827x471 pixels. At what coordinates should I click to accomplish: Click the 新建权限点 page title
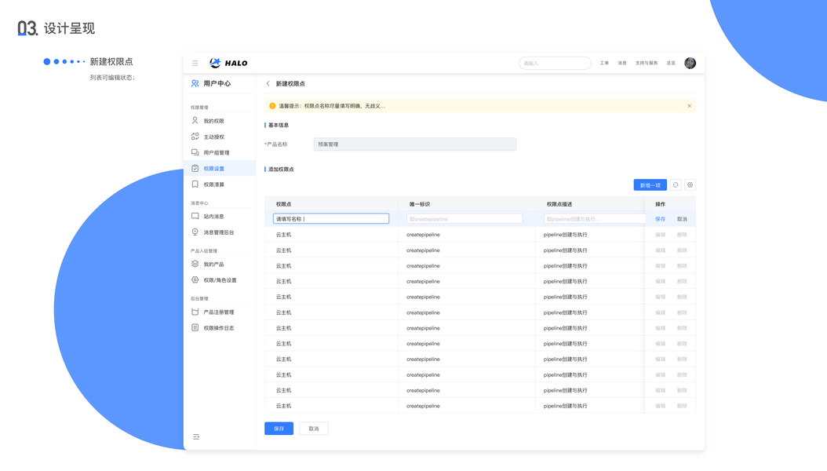point(290,84)
